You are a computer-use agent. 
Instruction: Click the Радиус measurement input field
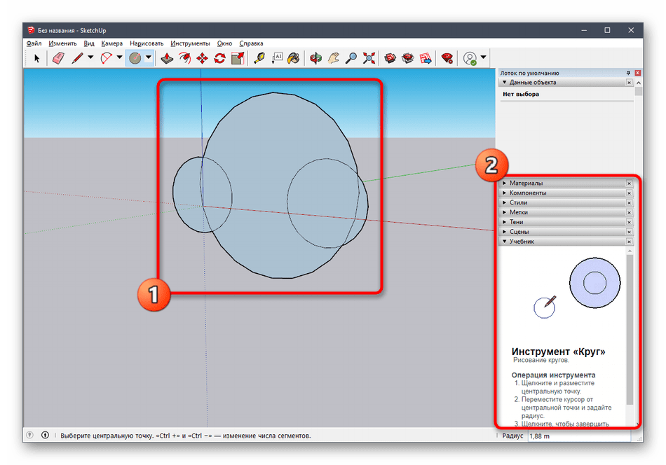point(579,436)
